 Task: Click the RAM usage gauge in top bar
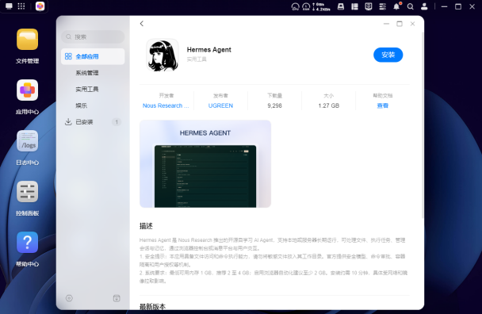306,6
